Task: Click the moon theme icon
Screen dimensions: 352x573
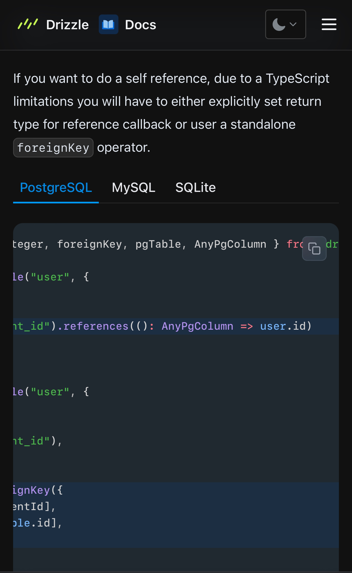Action: 279,25
